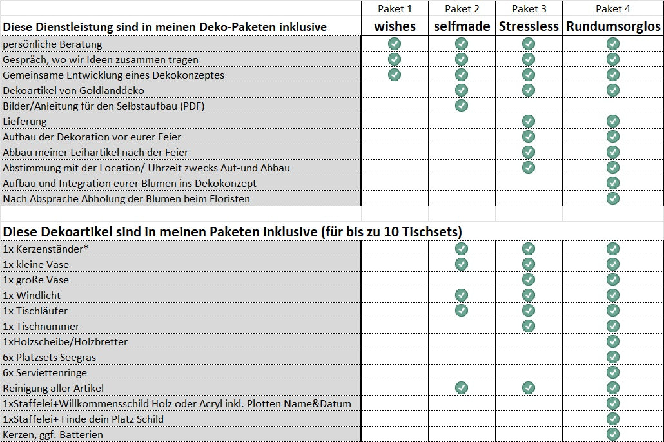Select the Rundumsorglos column heading
Image resolution: width=664 pixels, height=442 pixels.
point(613,26)
